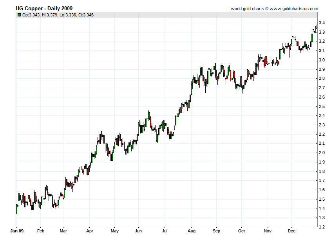Select the Jun label on time axis
Screen dimensions: 333x241
coord(138,231)
